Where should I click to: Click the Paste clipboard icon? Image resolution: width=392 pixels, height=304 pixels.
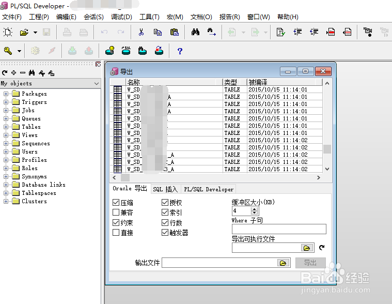click(x=174, y=32)
